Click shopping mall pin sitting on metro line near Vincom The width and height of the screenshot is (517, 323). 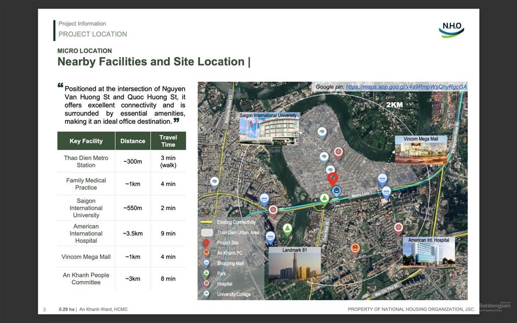point(386,192)
